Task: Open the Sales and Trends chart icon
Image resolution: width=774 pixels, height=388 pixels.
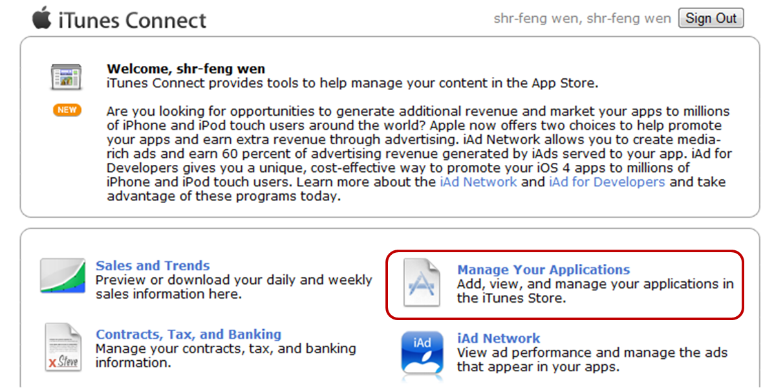Action: [63, 275]
